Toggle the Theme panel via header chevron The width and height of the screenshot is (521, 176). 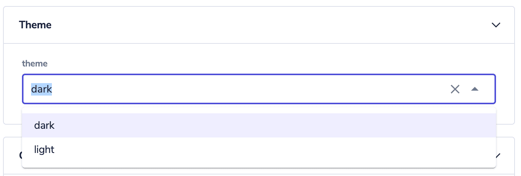click(496, 25)
